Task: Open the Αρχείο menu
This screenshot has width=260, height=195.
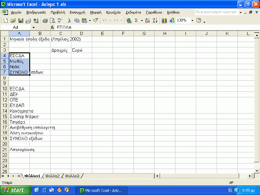Action: (x=16, y=12)
